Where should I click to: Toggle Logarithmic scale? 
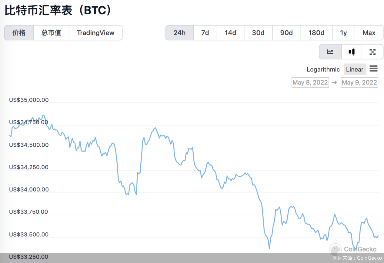tap(323, 69)
